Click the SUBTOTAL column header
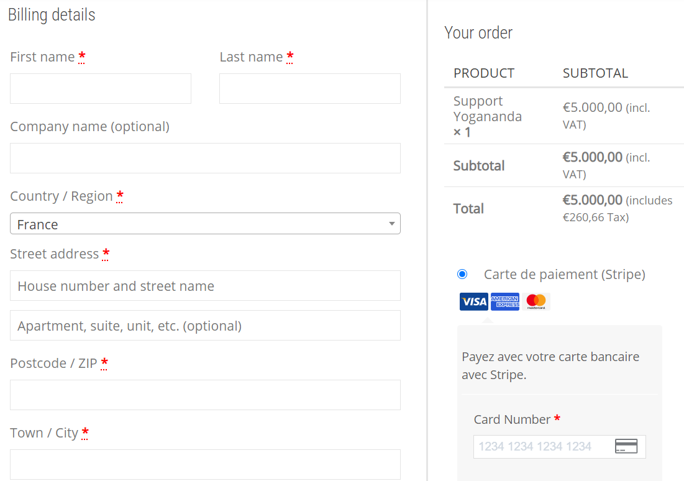Screen dimensions: 684x481 [x=595, y=73]
